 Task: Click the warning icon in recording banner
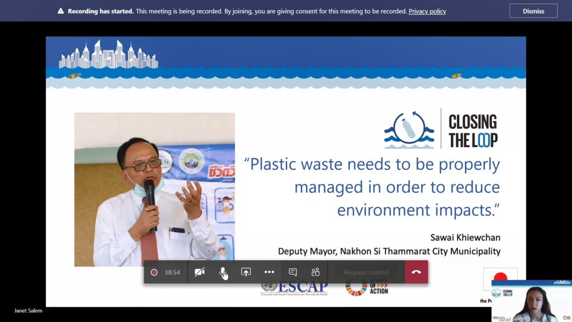pos(61,11)
